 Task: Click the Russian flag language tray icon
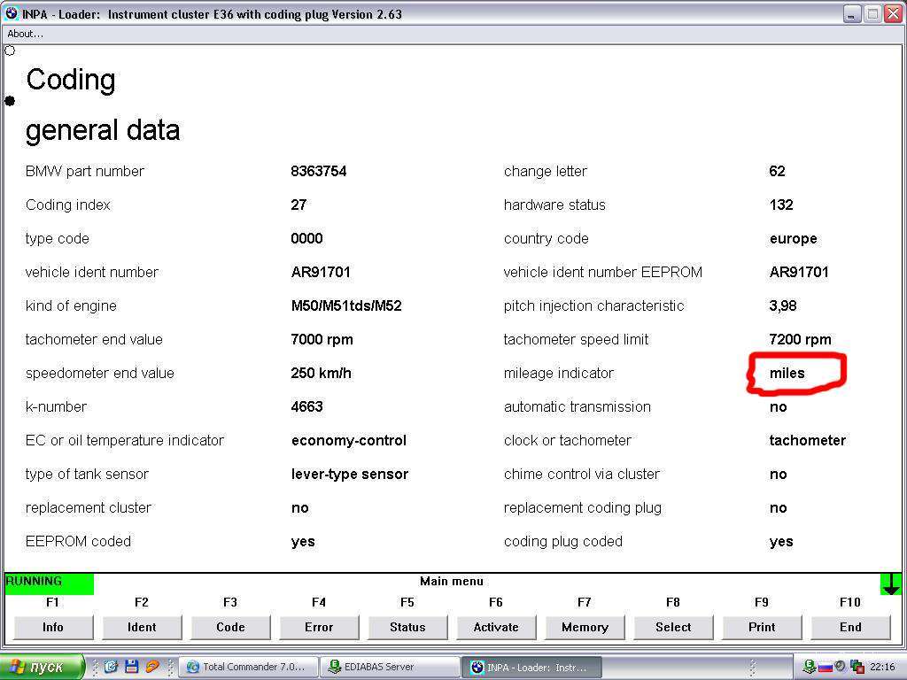tap(824, 667)
